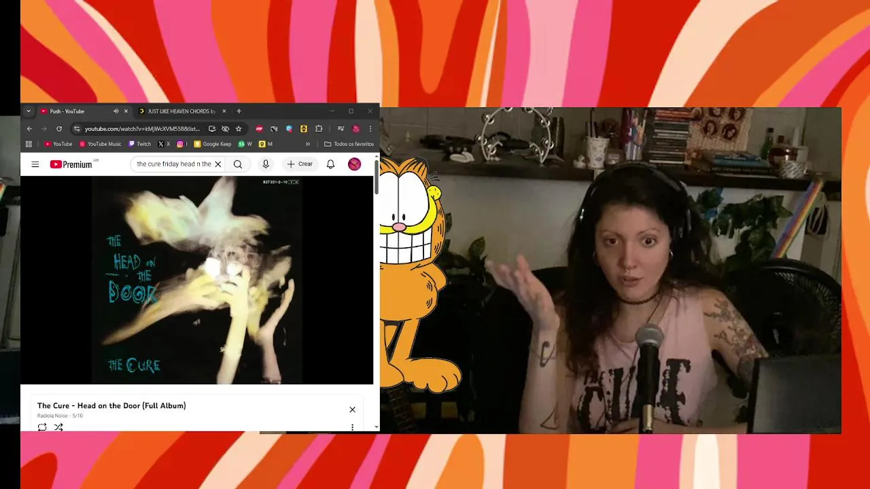Expand hidden bookmarks with double chevron
Screen dimensions: 870x489
click(x=308, y=144)
